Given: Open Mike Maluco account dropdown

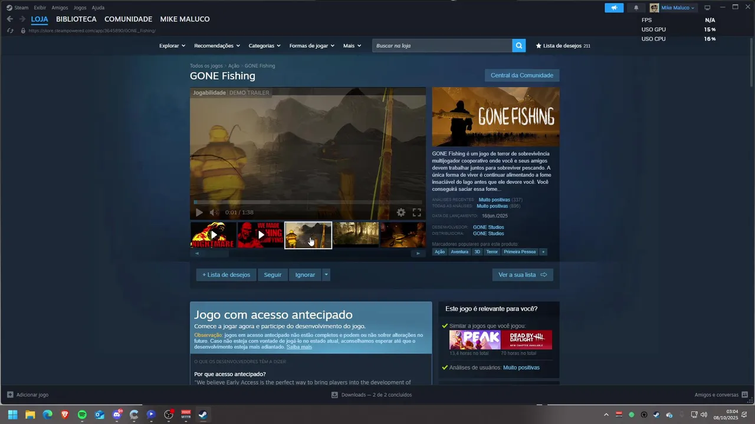Looking at the screenshot, I should click(673, 8).
